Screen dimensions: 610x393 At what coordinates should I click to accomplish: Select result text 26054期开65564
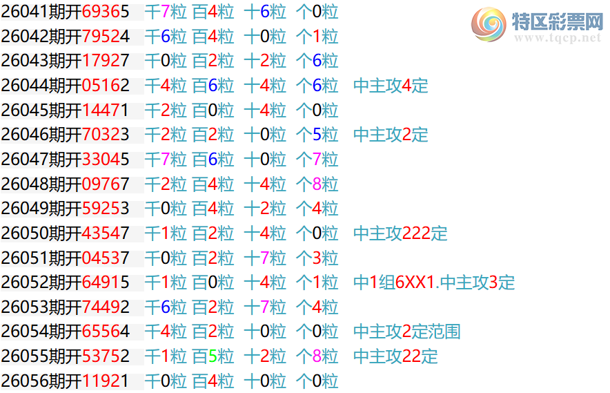[65, 332]
